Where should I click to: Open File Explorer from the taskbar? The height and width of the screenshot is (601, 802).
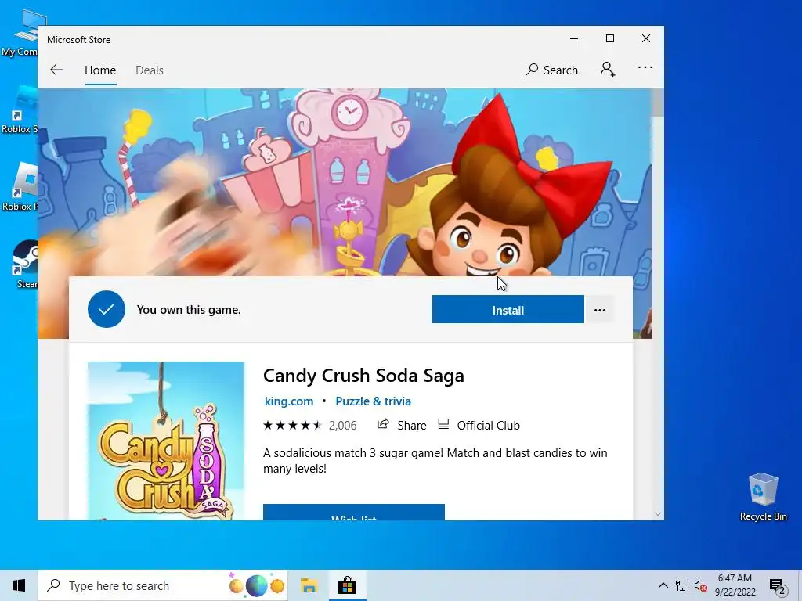pyautogui.click(x=309, y=585)
